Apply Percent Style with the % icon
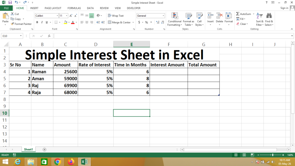Screen dimensions: 295x166 click(x=146, y=22)
